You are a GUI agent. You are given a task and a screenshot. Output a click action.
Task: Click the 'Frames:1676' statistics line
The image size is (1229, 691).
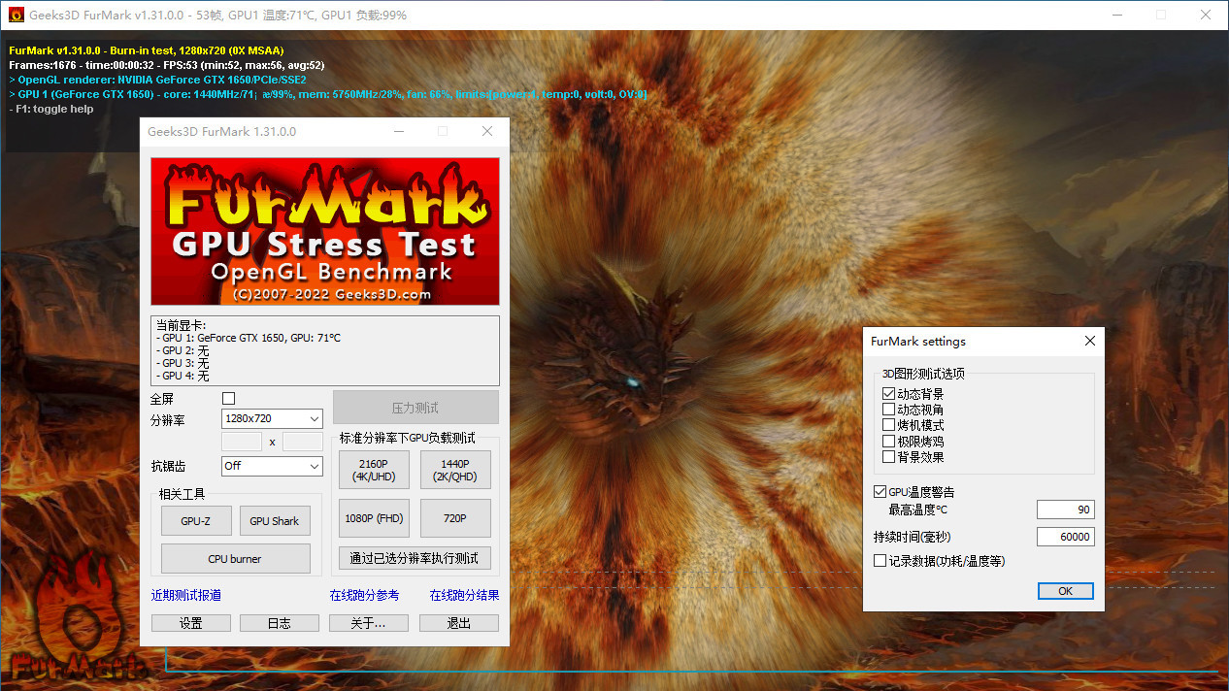[166, 65]
